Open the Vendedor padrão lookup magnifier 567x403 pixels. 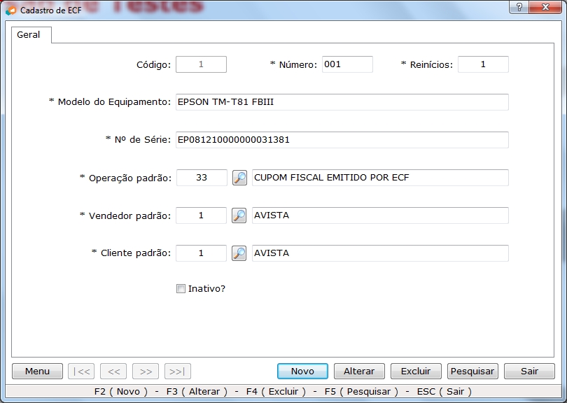(239, 215)
